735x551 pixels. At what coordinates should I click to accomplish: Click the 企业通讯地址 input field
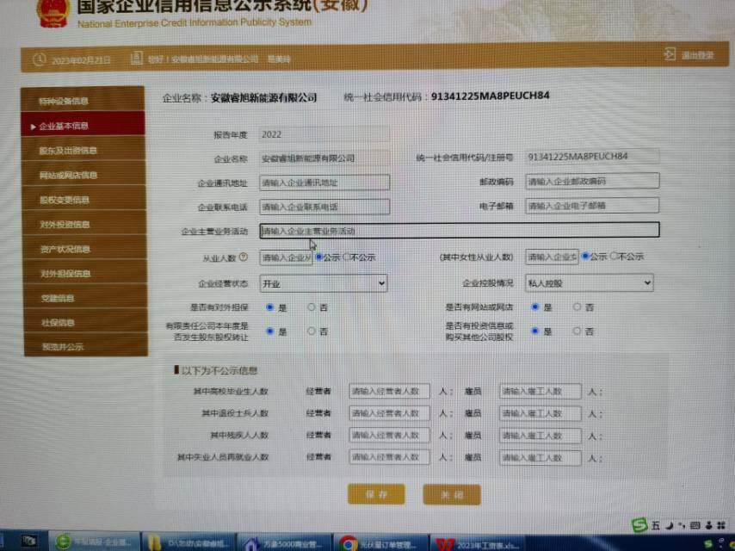(x=324, y=183)
